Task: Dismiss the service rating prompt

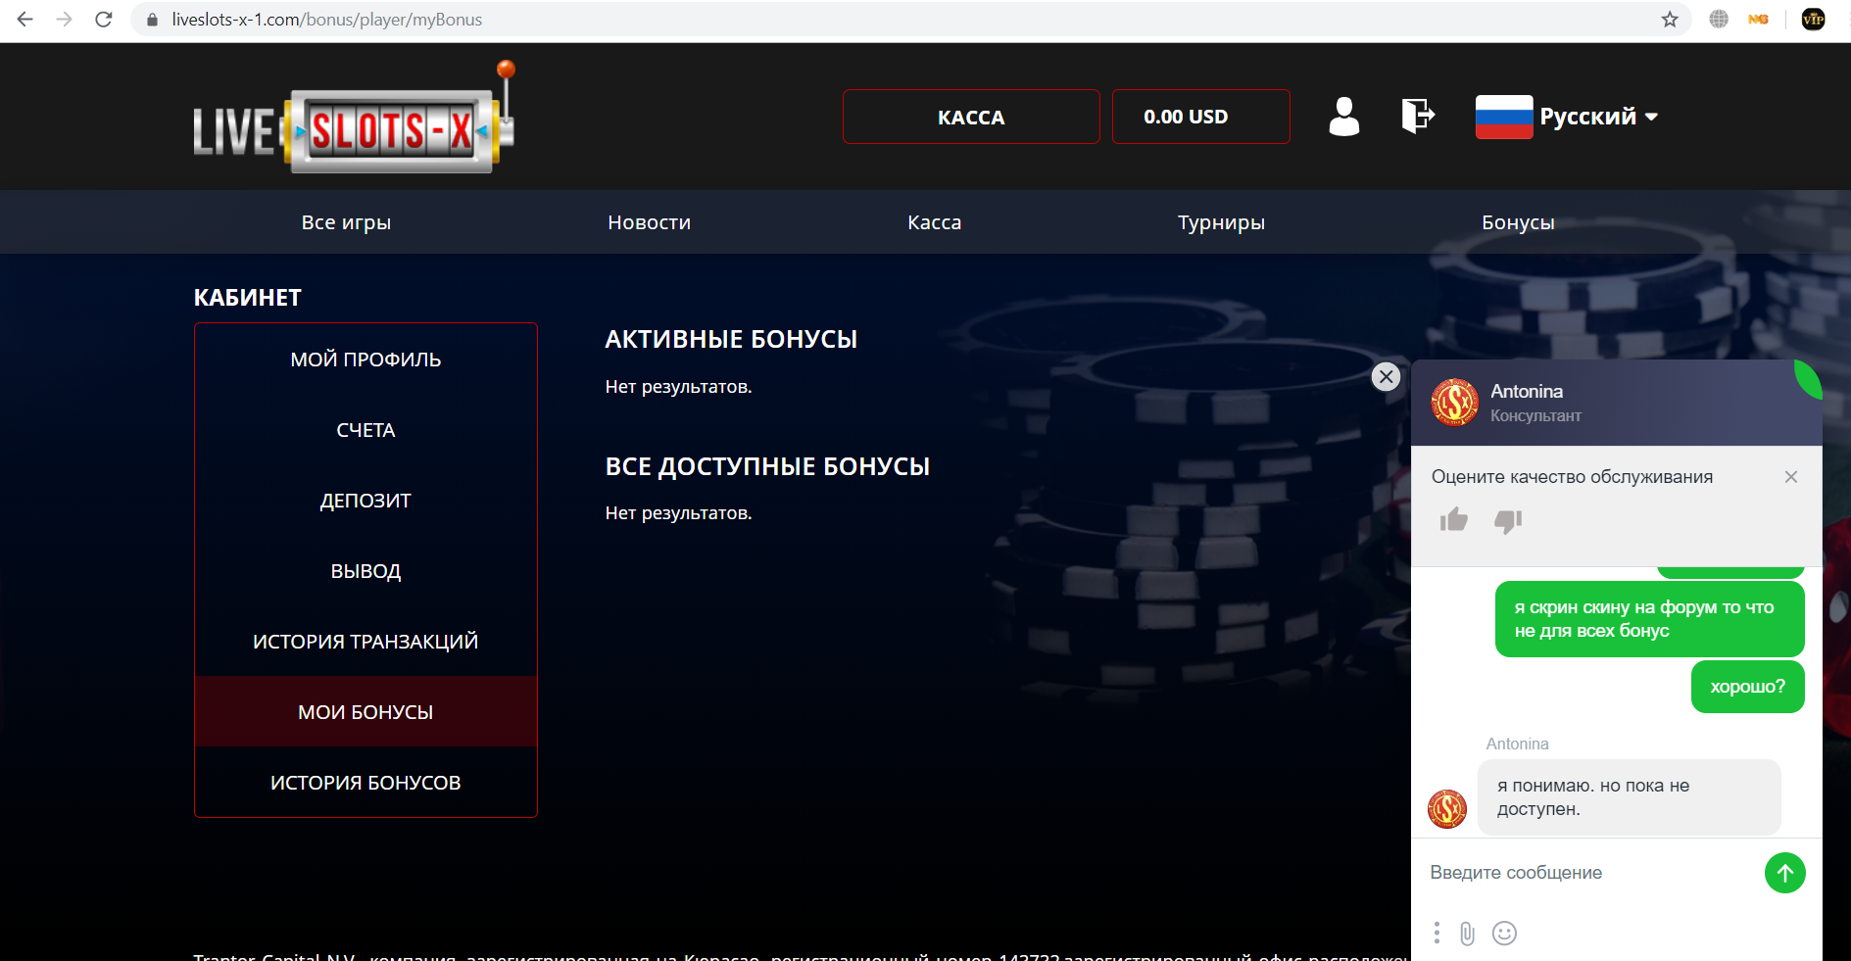Action: pos(1790,477)
